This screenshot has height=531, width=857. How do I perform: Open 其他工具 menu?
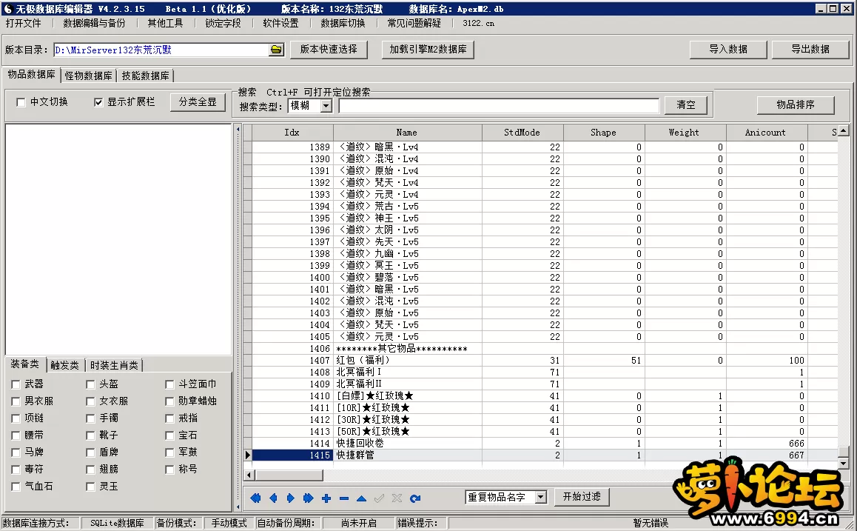165,23
